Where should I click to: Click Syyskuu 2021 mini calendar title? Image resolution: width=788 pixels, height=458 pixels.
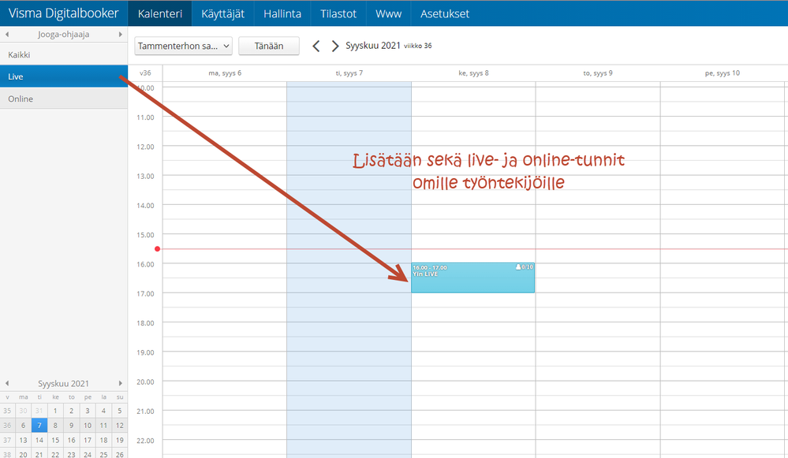pyautogui.click(x=63, y=384)
